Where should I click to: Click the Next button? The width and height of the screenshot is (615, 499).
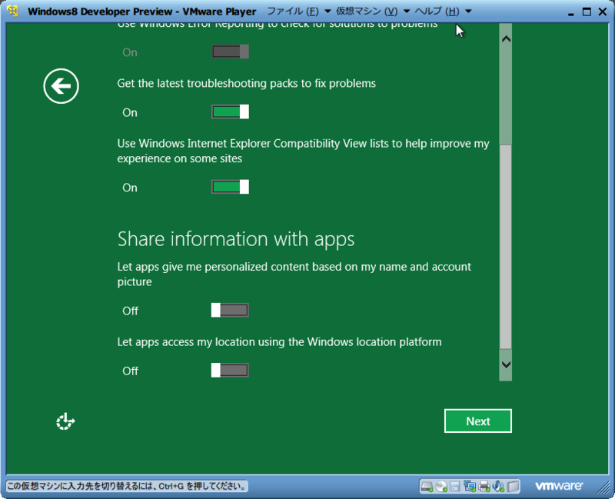coord(478,421)
